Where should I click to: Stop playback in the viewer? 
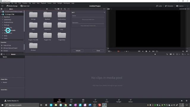pyautogui.click(x=146, y=51)
